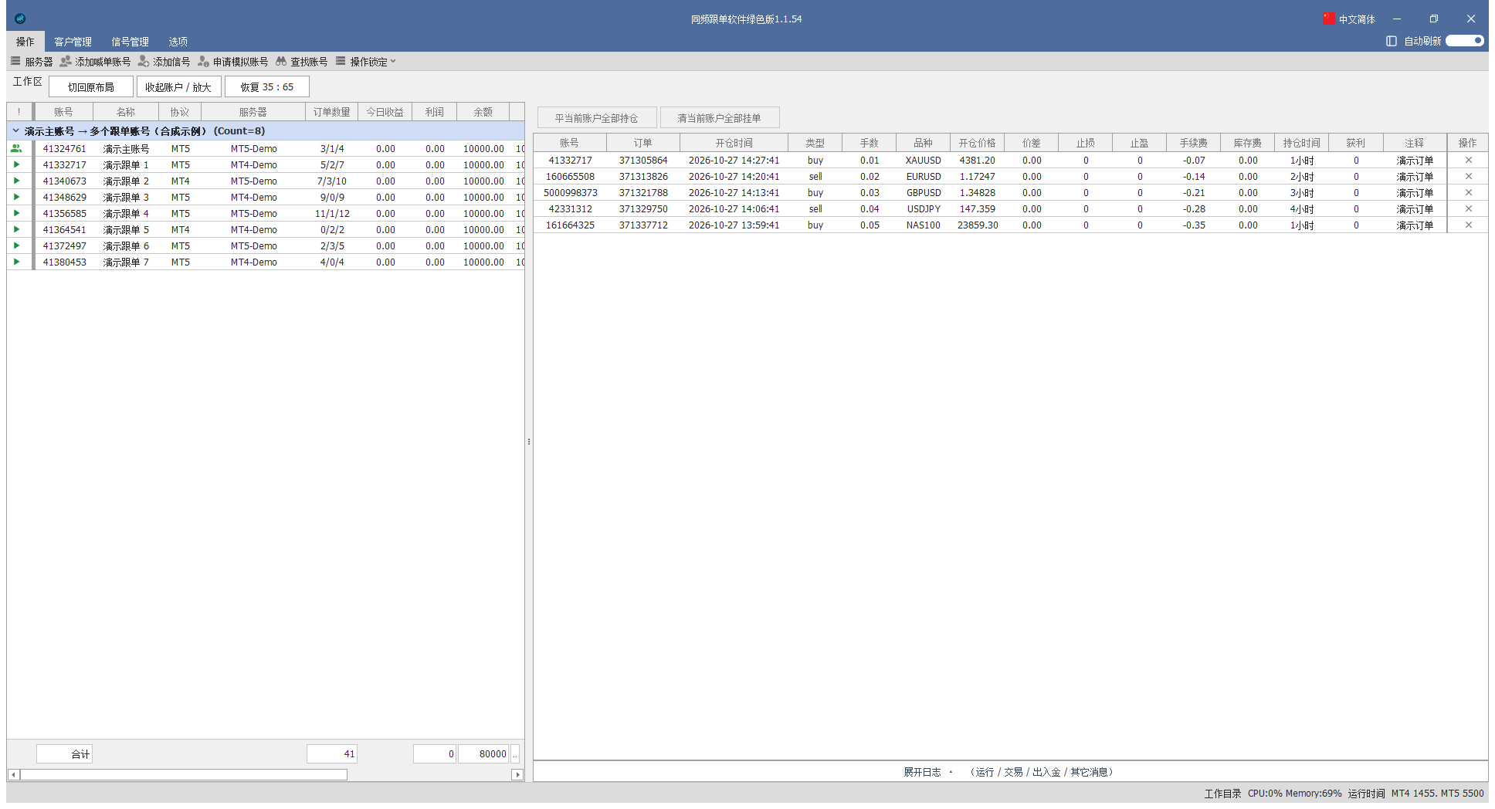The image size is (1495, 809).
Task: Click master account icon for 41324761
Action: click(16, 148)
